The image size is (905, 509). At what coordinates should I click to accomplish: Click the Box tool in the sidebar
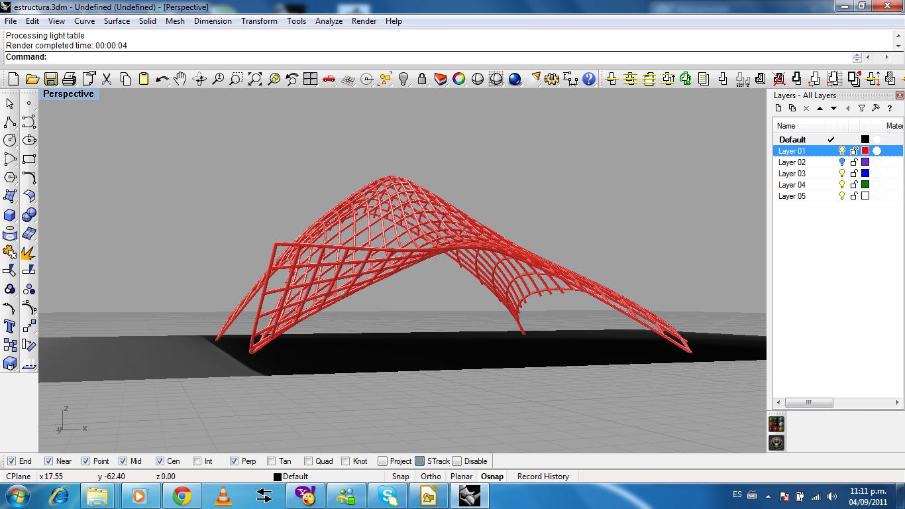pyautogui.click(x=9, y=215)
